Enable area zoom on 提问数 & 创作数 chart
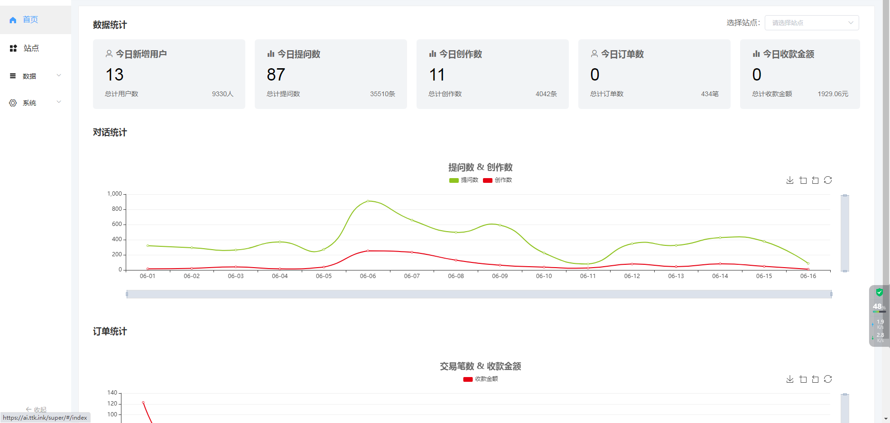Image resolution: width=890 pixels, height=423 pixels. pyautogui.click(x=803, y=180)
